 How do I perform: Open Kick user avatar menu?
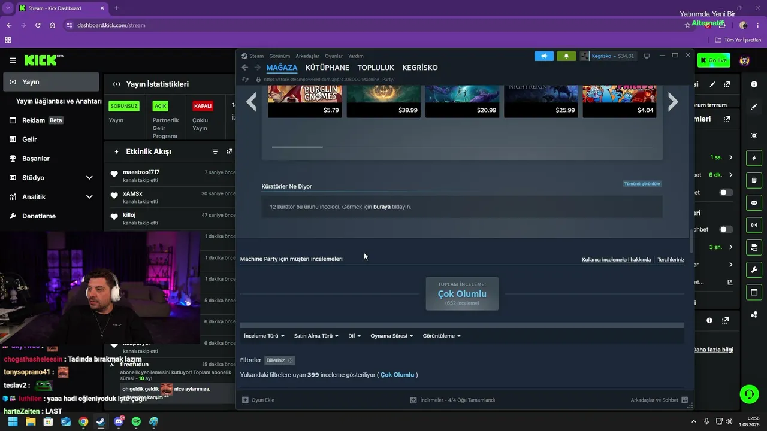coord(744,60)
